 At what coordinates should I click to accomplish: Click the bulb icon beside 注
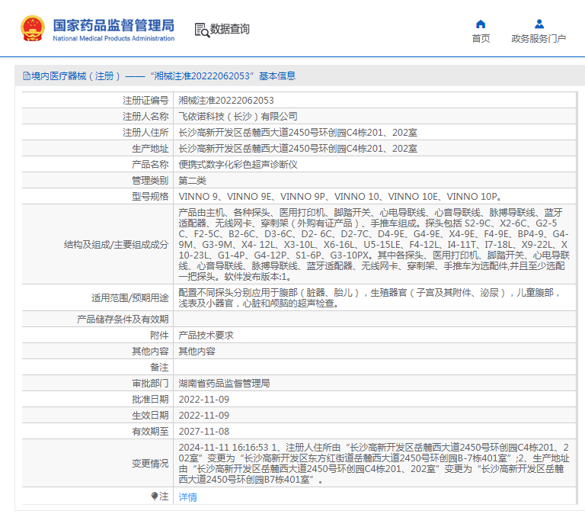155,496
